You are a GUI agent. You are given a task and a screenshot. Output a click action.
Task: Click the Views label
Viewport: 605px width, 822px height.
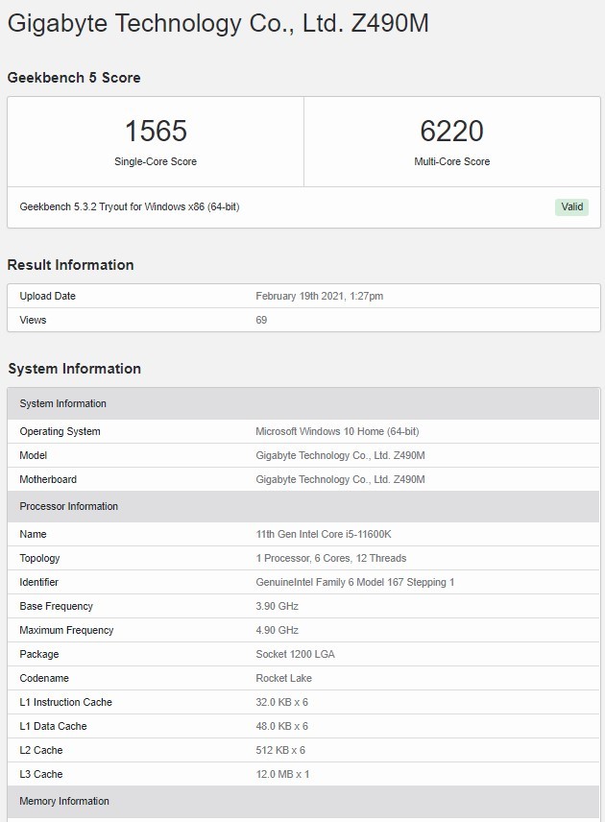(33, 320)
